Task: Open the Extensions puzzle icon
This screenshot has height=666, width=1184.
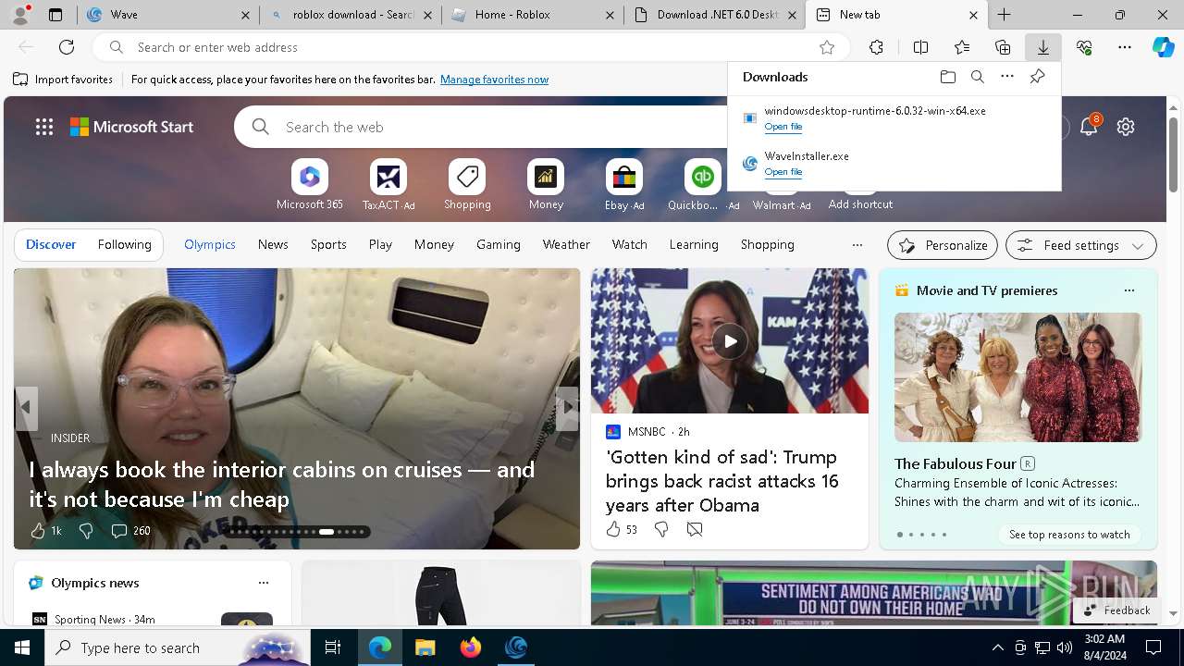Action: pos(876,47)
